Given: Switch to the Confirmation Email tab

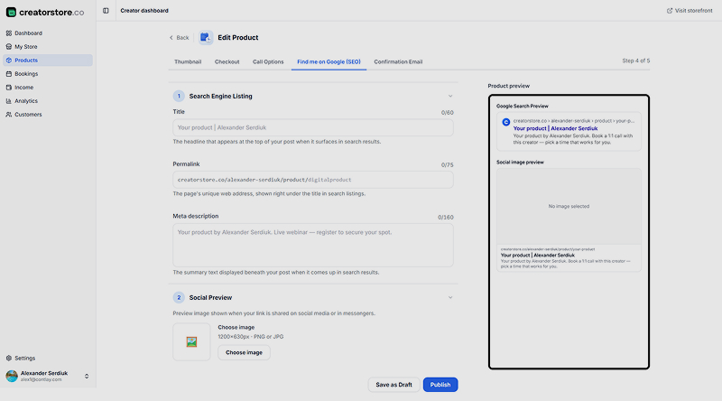Looking at the screenshot, I should (398, 61).
